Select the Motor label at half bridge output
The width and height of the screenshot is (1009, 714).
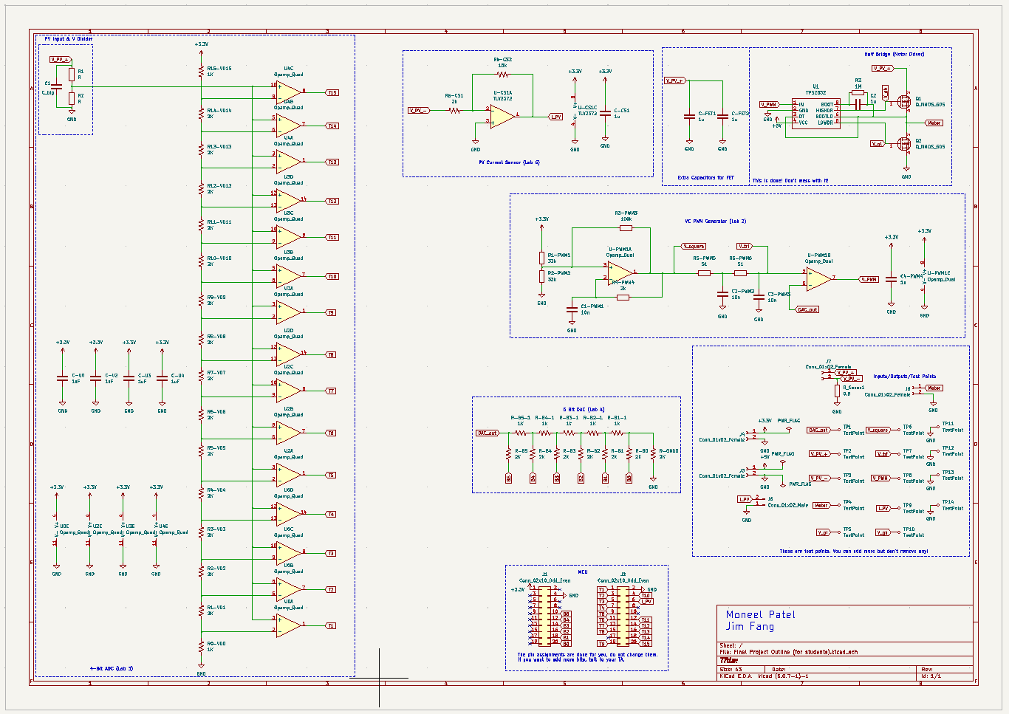[x=934, y=123]
